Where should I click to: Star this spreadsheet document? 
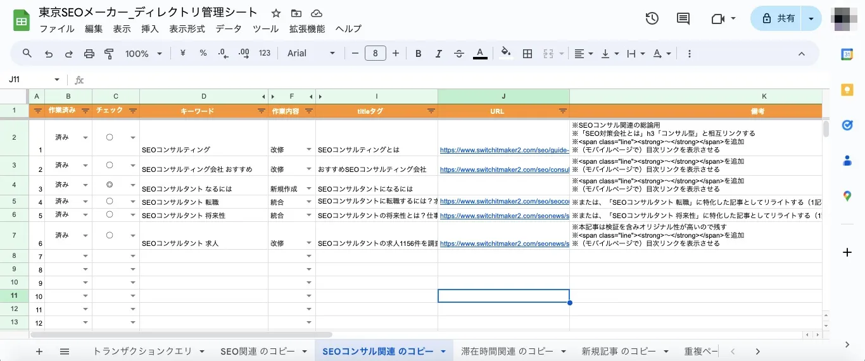tap(276, 13)
